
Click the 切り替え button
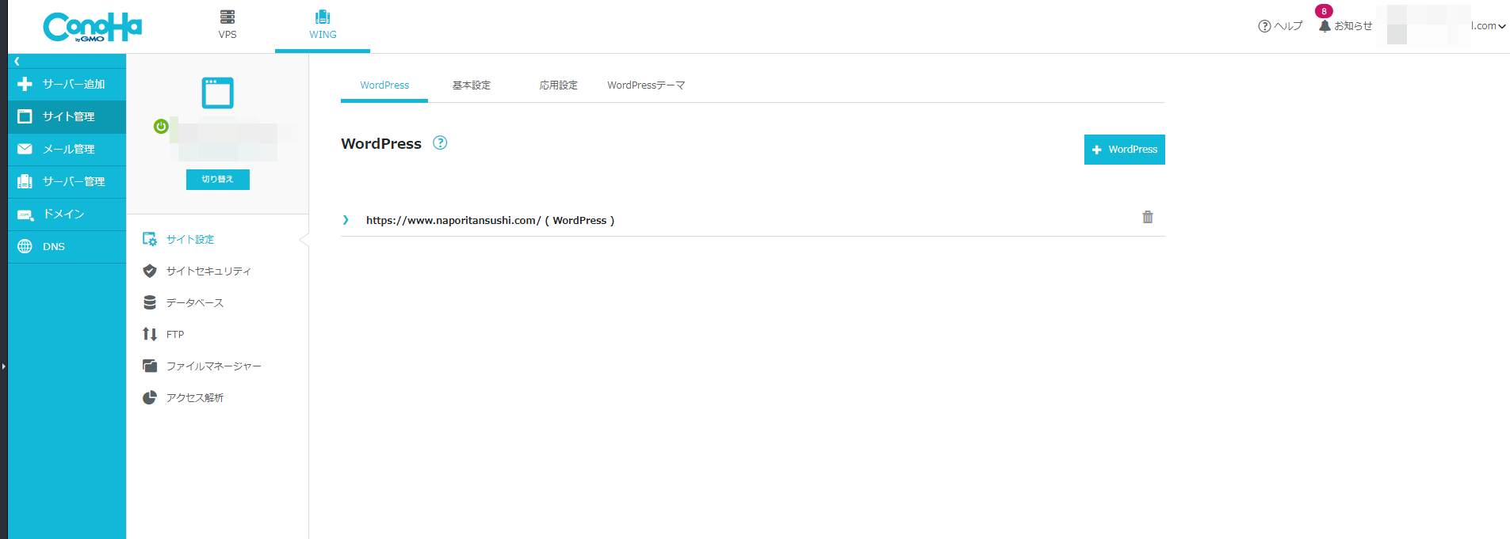tap(218, 180)
